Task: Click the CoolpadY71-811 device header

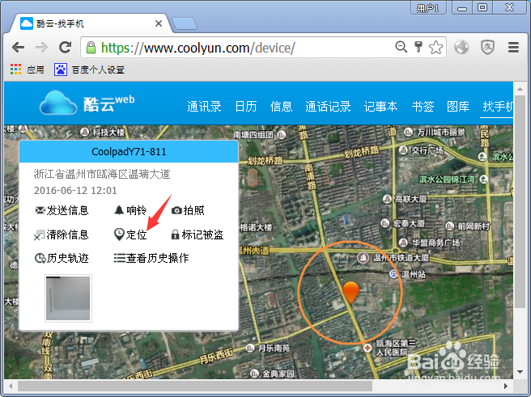Action: click(129, 151)
